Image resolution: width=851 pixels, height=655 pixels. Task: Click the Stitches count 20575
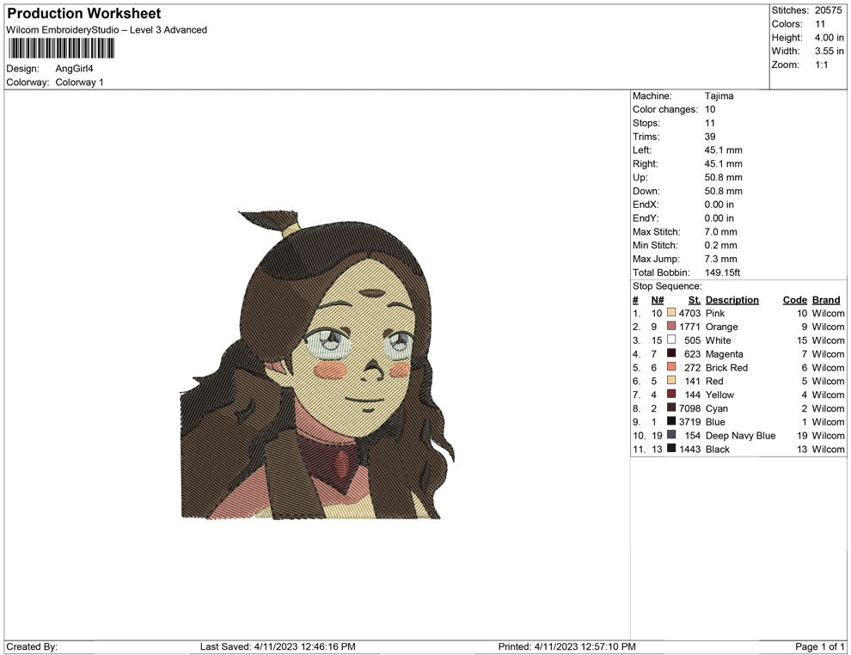[828, 10]
